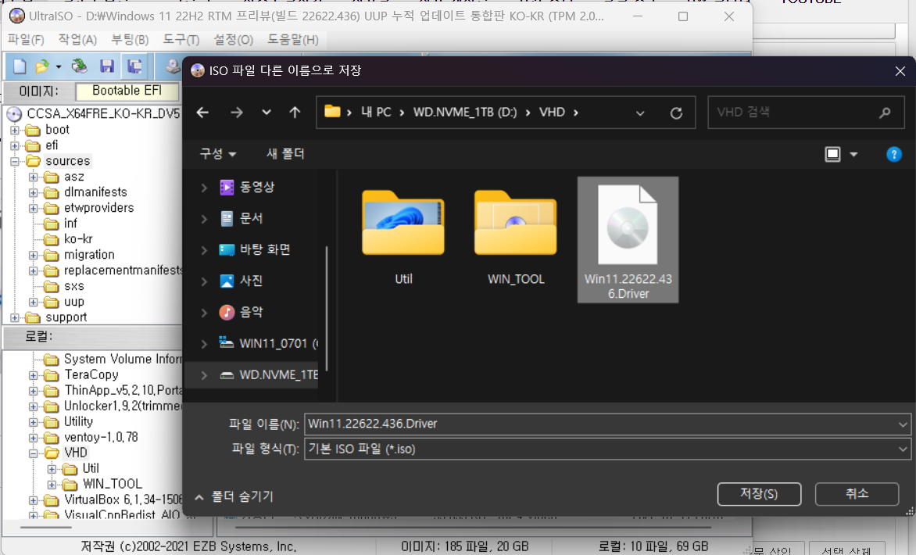This screenshot has width=916, height=555.
Task: Open the 파일(F) menu
Action: (26, 40)
